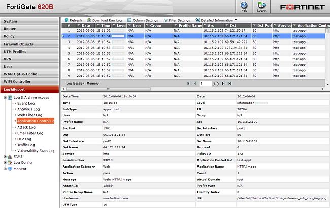The width and height of the screenshot is (330, 208).
Task: Filter icon on Profile Name column
Action: pyautogui.click(x=176, y=26)
